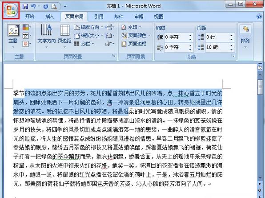Switch to the 审阅 tab
265x198 pixels.
click(139, 16)
